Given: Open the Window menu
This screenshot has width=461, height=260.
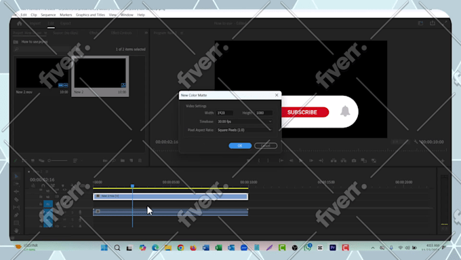Looking at the screenshot, I should (127, 15).
